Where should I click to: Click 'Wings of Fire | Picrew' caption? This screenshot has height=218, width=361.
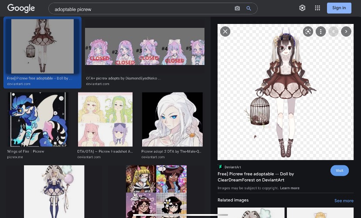(x=26, y=151)
